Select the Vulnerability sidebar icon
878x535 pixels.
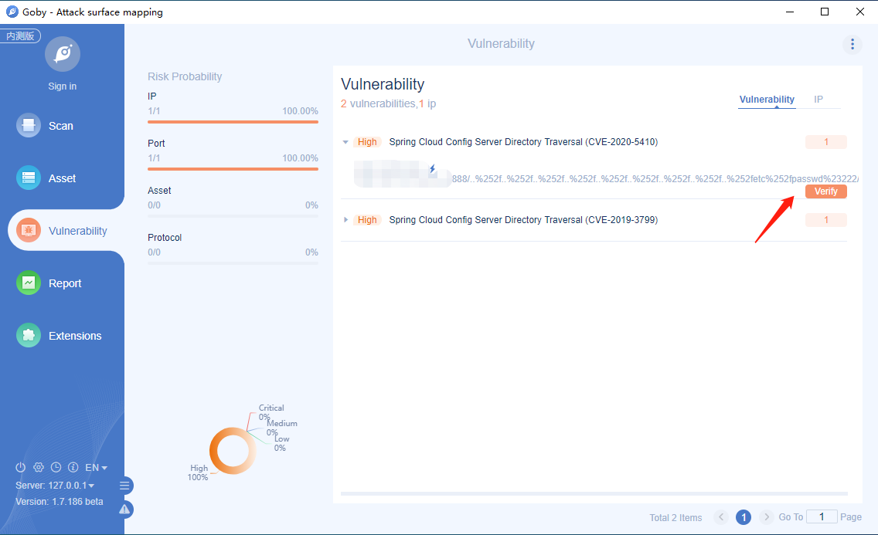coord(29,230)
